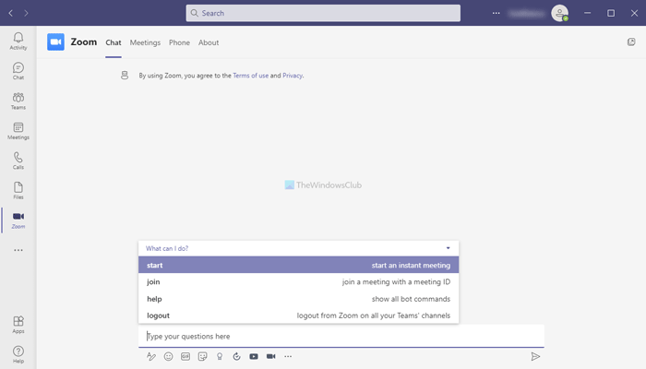Click the Zoom app logo icon

[x=55, y=42]
